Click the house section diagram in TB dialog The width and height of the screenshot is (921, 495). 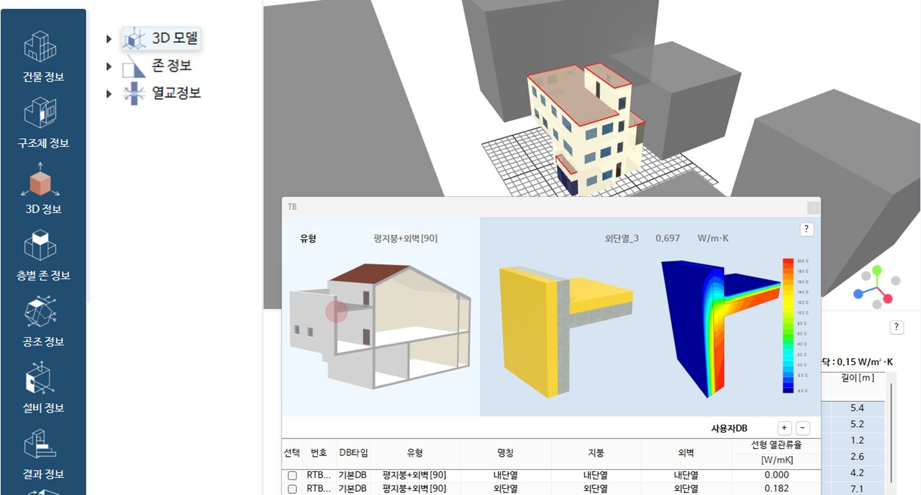380,326
